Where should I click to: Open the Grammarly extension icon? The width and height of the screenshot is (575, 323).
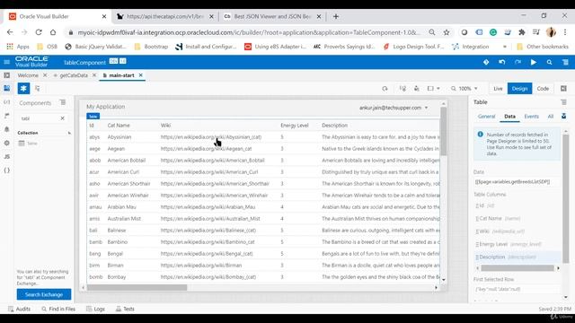pos(493,32)
